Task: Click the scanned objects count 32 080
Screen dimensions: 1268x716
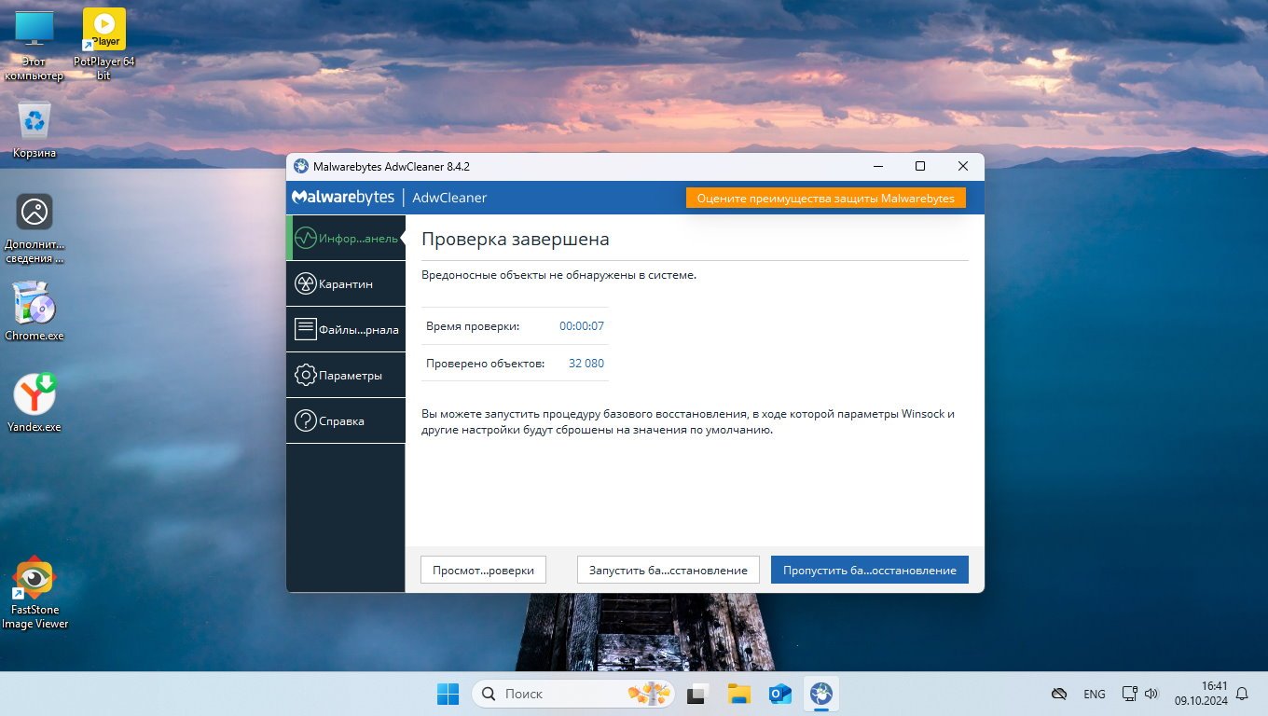Action: tap(586, 363)
